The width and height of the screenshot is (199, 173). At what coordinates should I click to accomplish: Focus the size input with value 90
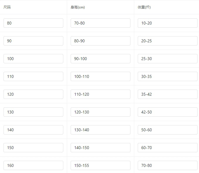pyautogui.click(x=33, y=41)
